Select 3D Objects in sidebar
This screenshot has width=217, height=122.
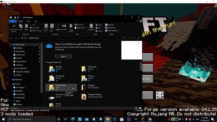point(20,87)
